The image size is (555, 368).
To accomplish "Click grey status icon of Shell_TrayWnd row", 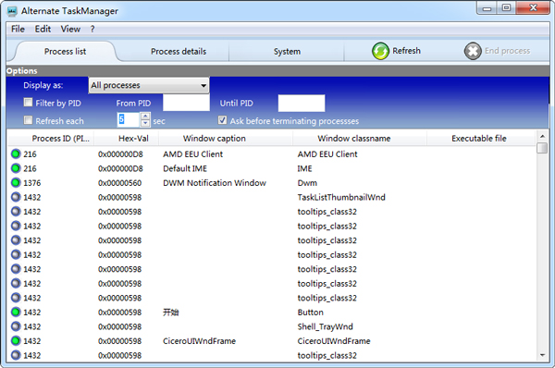I will click(x=16, y=326).
